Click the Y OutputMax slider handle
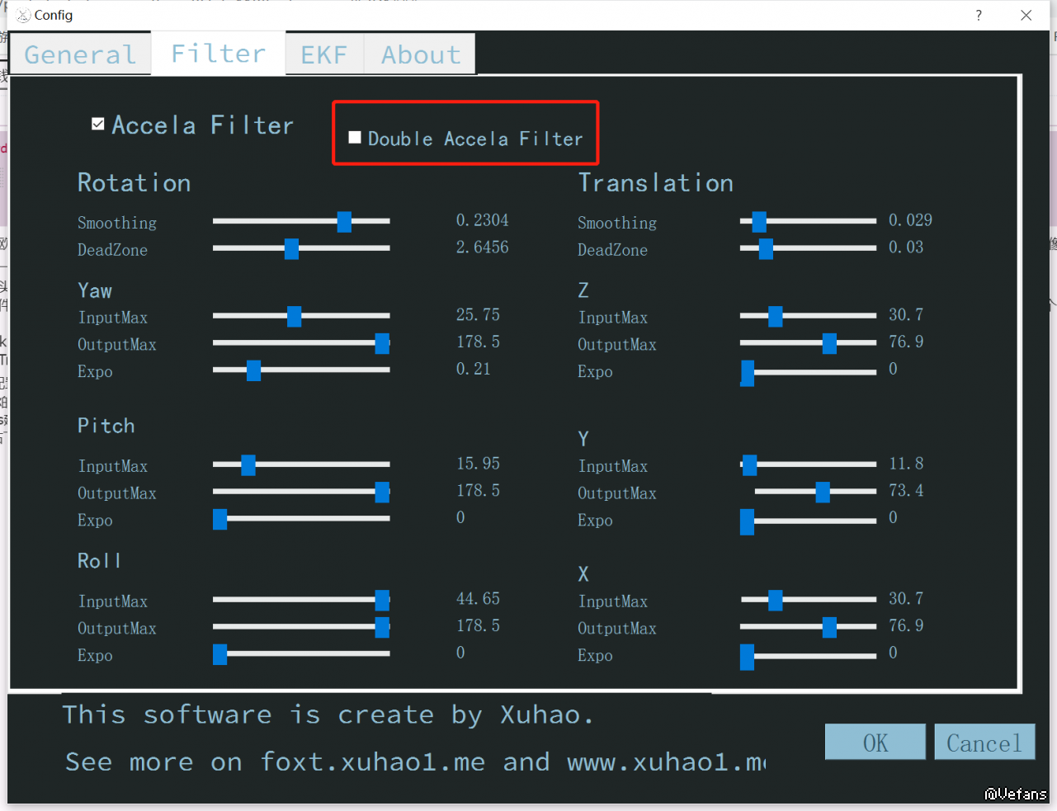Image resolution: width=1057 pixels, height=811 pixels. pyautogui.click(x=823, y=492)
